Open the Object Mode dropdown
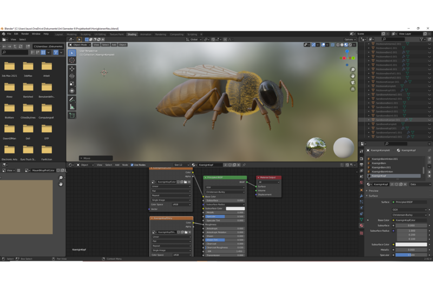This screenshot has width=433, height=288. tap(81, 45)
